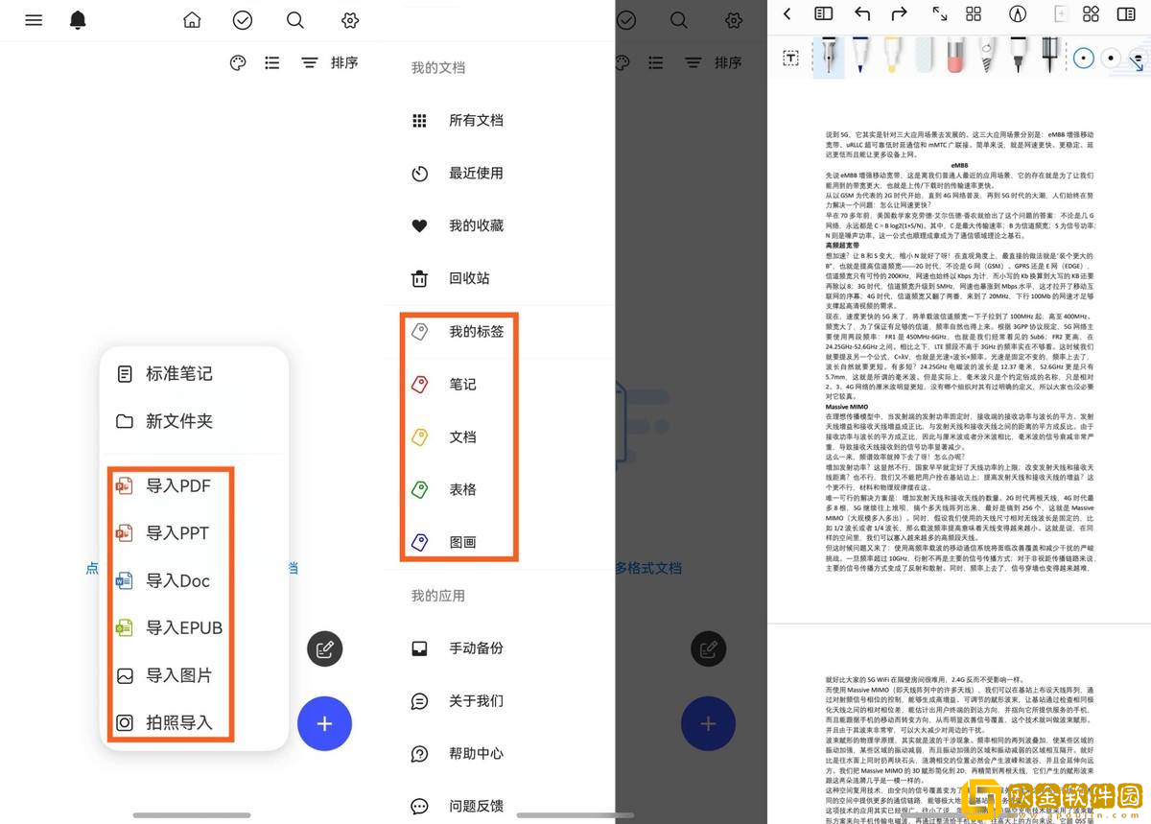Choose the pink eraser tool

pyautogui.click(x=954, y=56)
